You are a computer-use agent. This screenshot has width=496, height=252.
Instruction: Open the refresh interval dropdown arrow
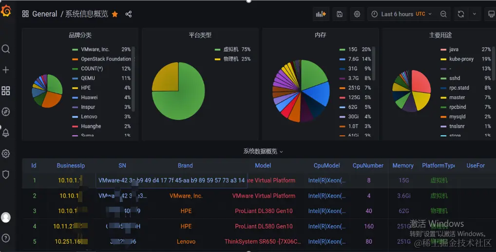pos(474,14)
